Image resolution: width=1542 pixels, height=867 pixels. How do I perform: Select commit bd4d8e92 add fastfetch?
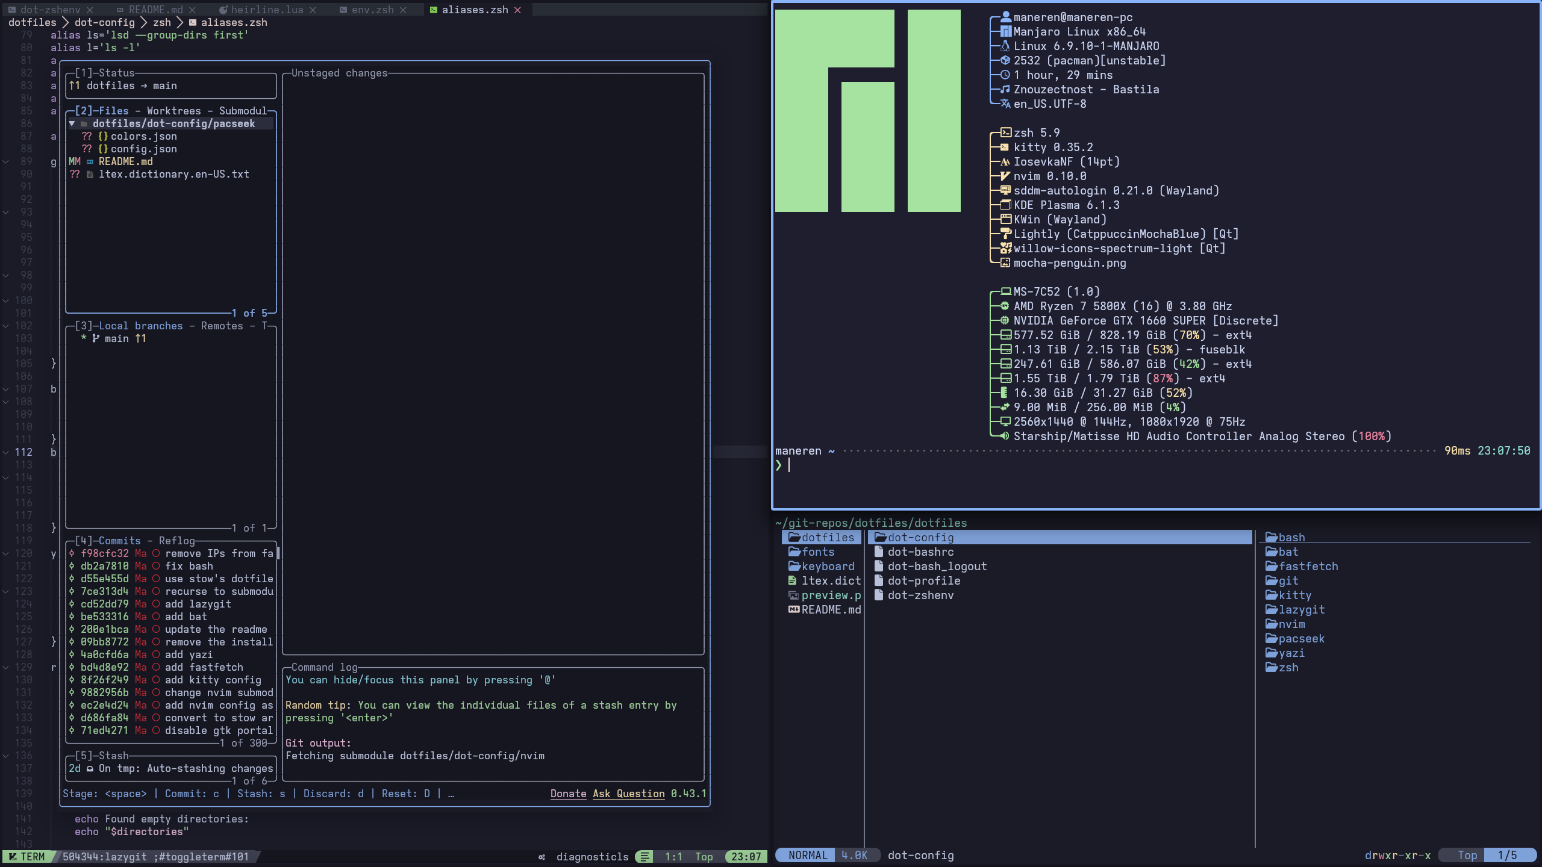tap(171, 667)
